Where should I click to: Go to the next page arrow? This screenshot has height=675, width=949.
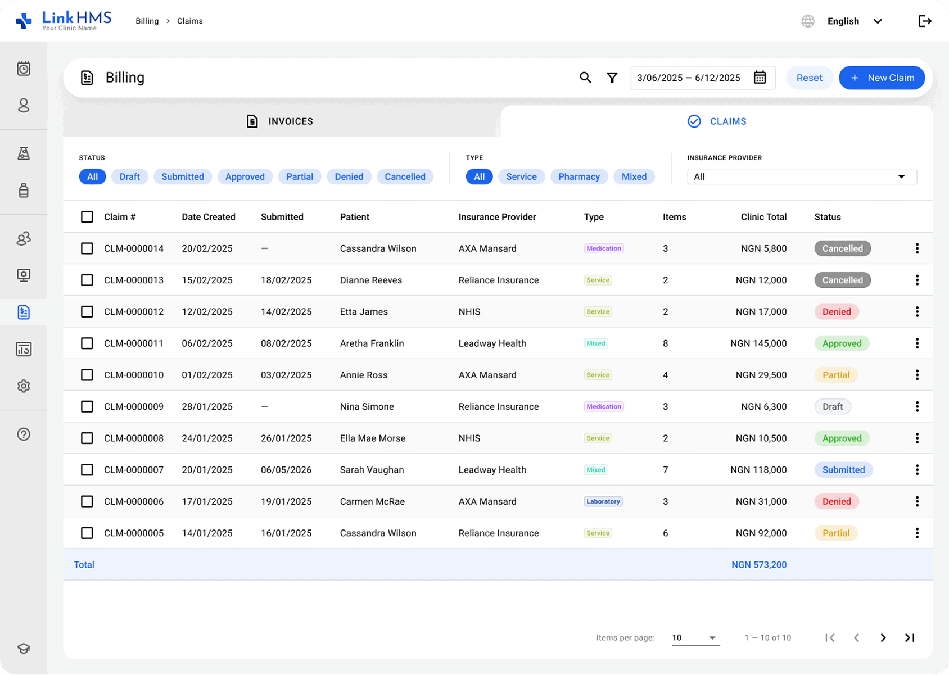click(x=883, y=638)
